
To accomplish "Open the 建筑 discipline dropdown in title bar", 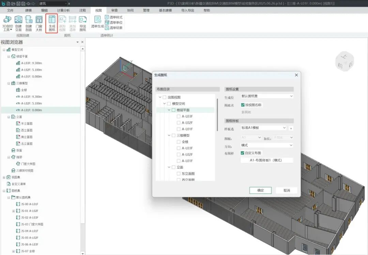I will click(53, 3).
